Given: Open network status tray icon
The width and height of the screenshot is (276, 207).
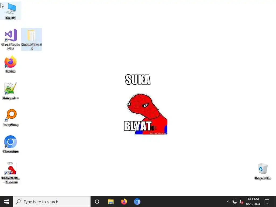Looking at the screenshot, I should [x=235, y=202].
